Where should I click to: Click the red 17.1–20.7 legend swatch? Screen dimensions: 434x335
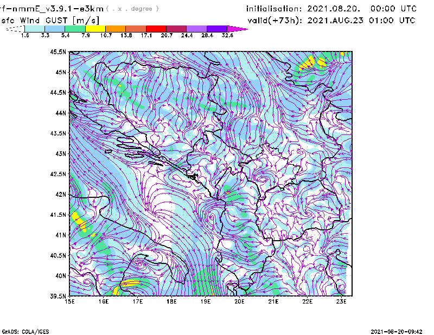156,29
